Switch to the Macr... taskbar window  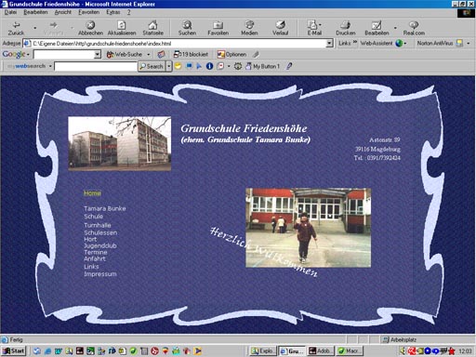350,350
